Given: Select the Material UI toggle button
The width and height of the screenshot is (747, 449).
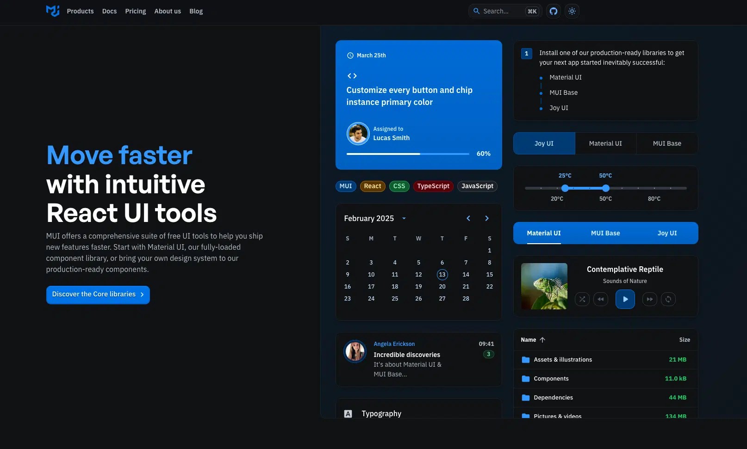Looking at the screenshot, I should point(606,143).
